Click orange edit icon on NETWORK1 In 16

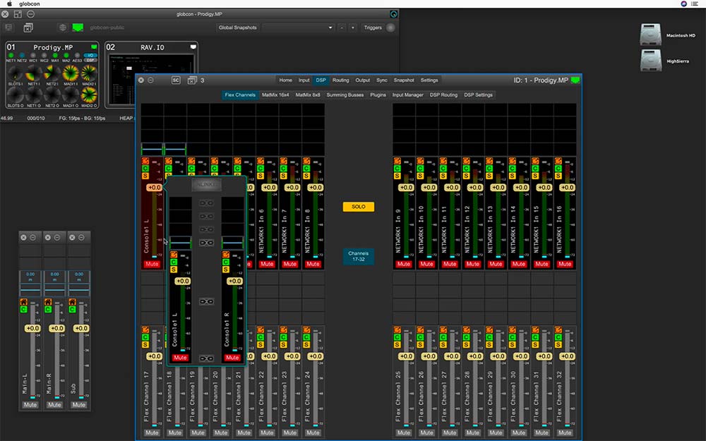tap(558, 161)
